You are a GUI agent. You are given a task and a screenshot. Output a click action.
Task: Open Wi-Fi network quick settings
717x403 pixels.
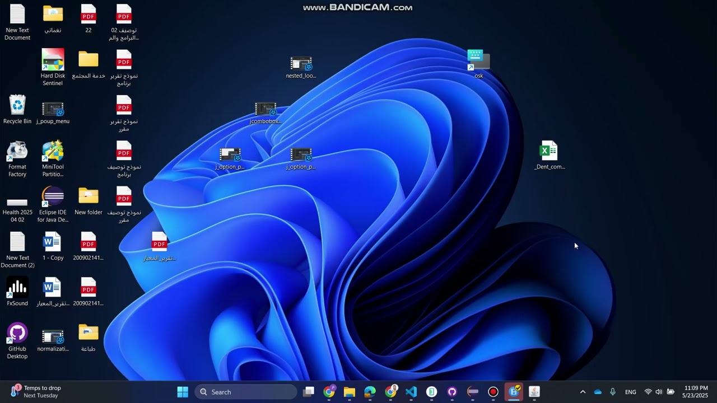648,392
